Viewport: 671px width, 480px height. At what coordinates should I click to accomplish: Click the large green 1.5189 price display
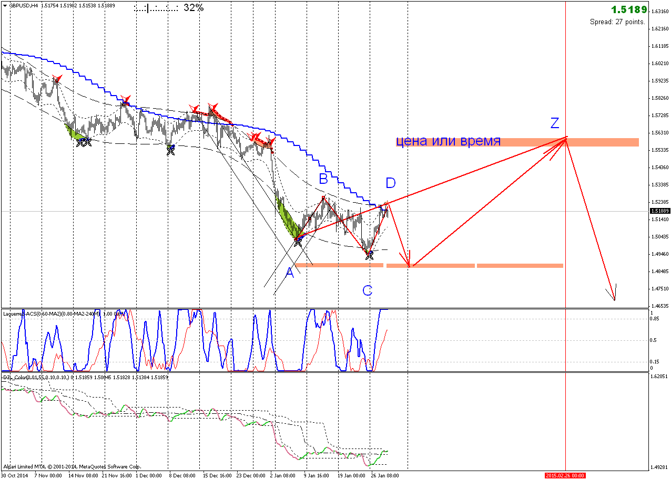pyautogui.click(x=628, y=10)
